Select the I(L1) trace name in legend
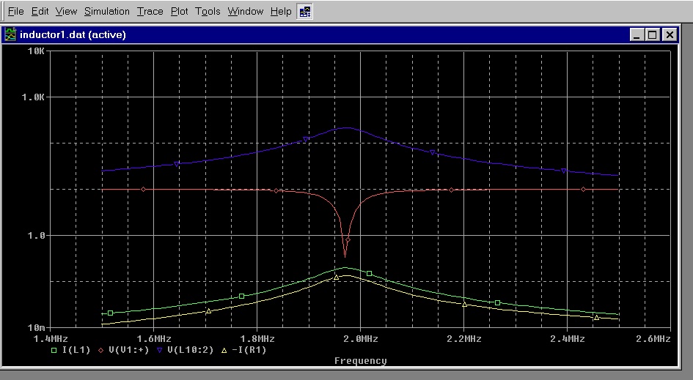This screenshot has width=693, height=380. [77, 350]
